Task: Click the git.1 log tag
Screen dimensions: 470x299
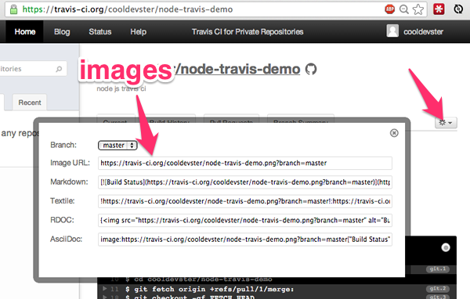Action: pos(438,269)
